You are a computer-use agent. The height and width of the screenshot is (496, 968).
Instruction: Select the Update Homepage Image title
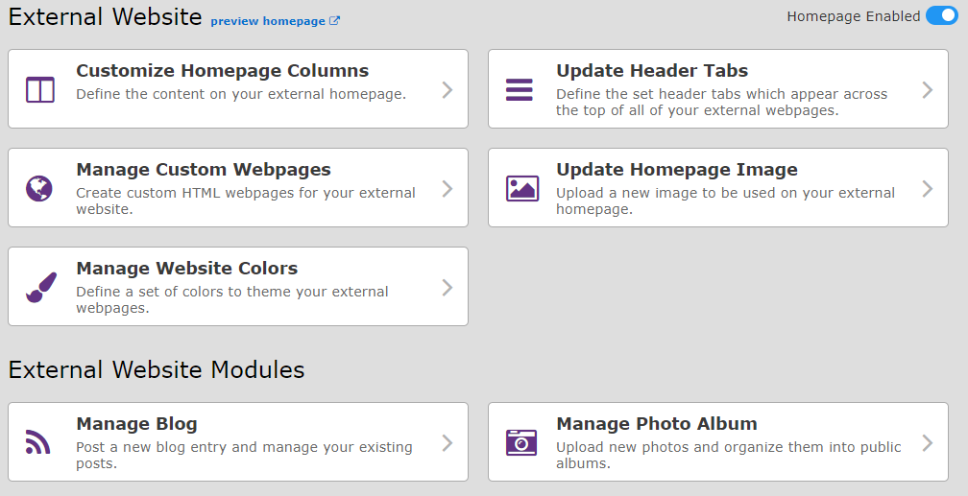pyautogui.click(x=677, y=170)
